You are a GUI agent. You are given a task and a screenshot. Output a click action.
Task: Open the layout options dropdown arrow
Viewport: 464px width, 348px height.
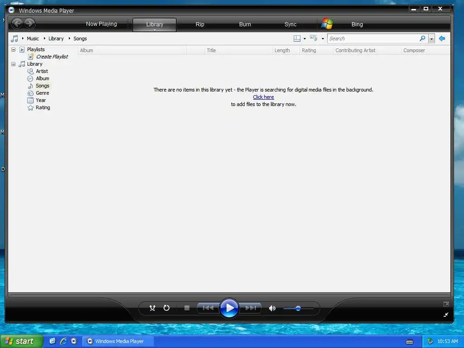[x=304, y=39]
